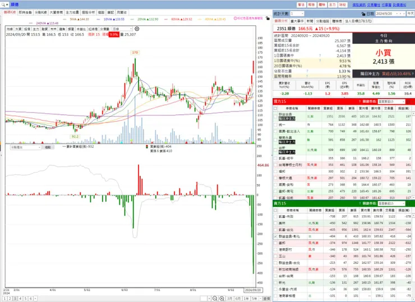Sort buyers by 買賣超 column header

pyautogui.click(x=328, y=109)
